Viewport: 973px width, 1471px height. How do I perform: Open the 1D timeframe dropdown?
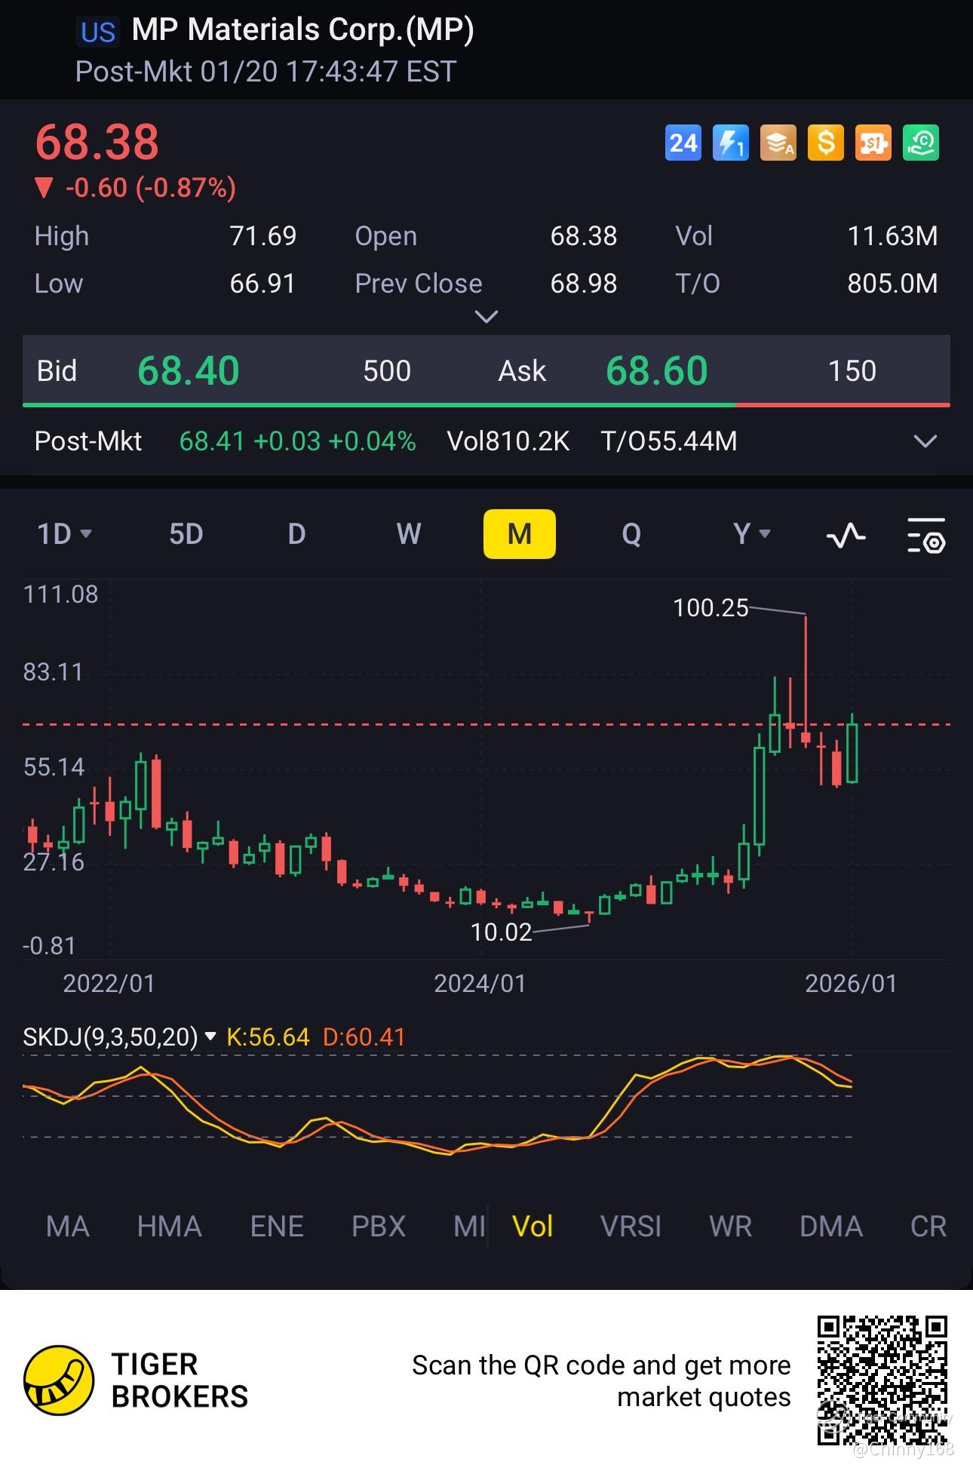(64, 534)
